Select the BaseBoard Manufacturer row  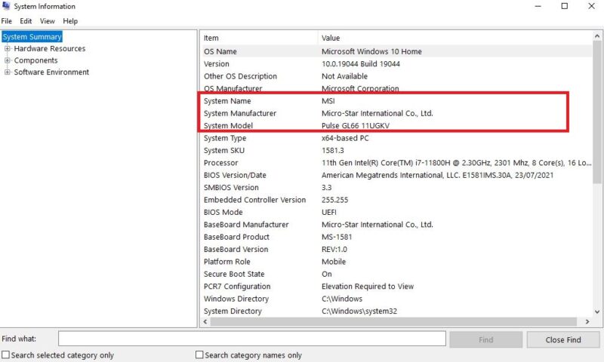397,224
